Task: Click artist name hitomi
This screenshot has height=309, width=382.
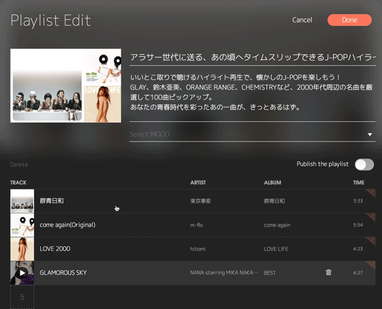Action: click(x=198, y=249)
